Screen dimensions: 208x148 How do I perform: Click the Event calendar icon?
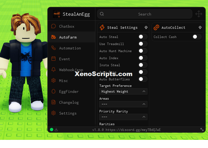(x=53, y=59)
